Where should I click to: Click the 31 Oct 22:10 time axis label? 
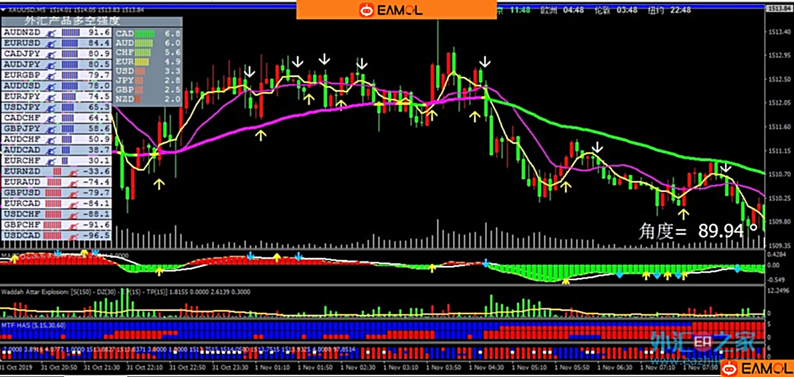[x=146, y=367]
